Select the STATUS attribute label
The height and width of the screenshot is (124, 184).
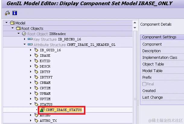tap(46, 104)
